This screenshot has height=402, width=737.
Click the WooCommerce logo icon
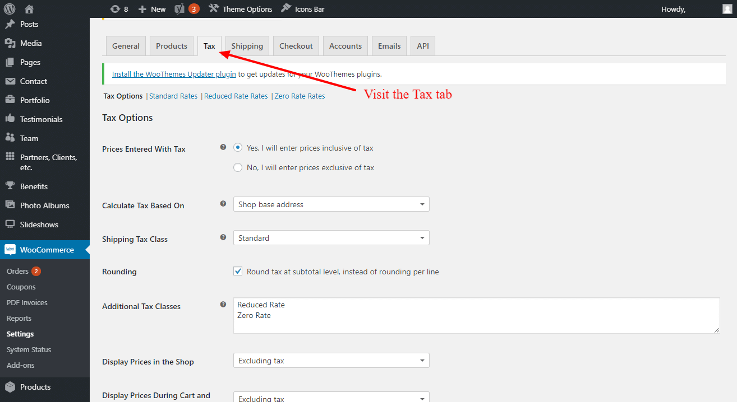pyautogui.click(x=10, y=250)
